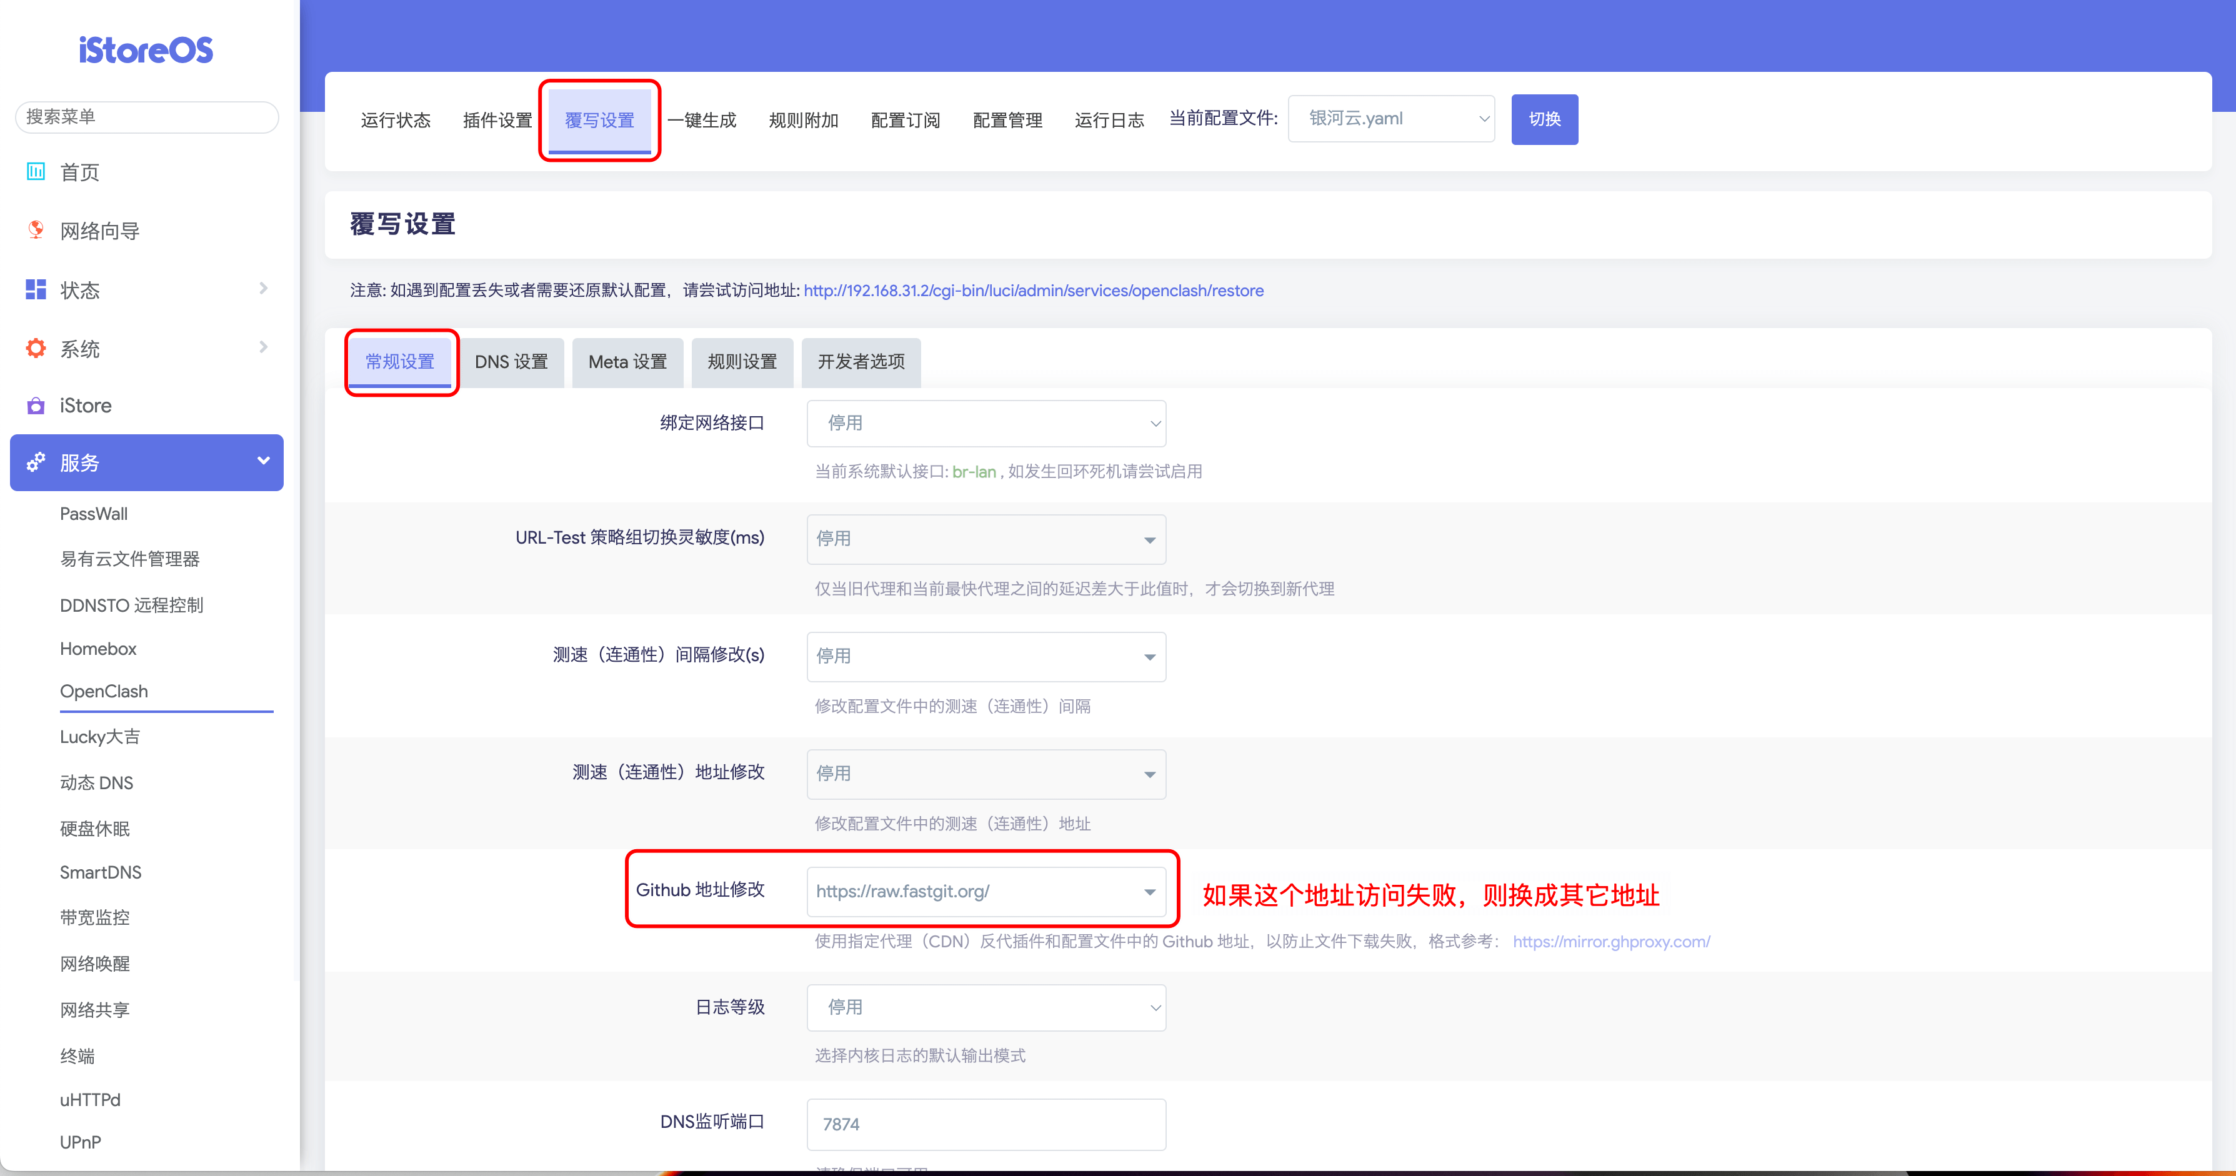The width and height of the screenshot is (2236, 1176).
Task: Click the DNS监听端口 field showing 7874
Action: 986,1124
